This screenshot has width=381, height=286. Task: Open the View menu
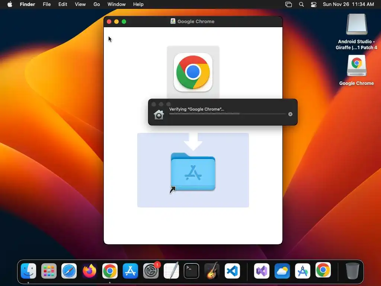click(x=80, y=4)
